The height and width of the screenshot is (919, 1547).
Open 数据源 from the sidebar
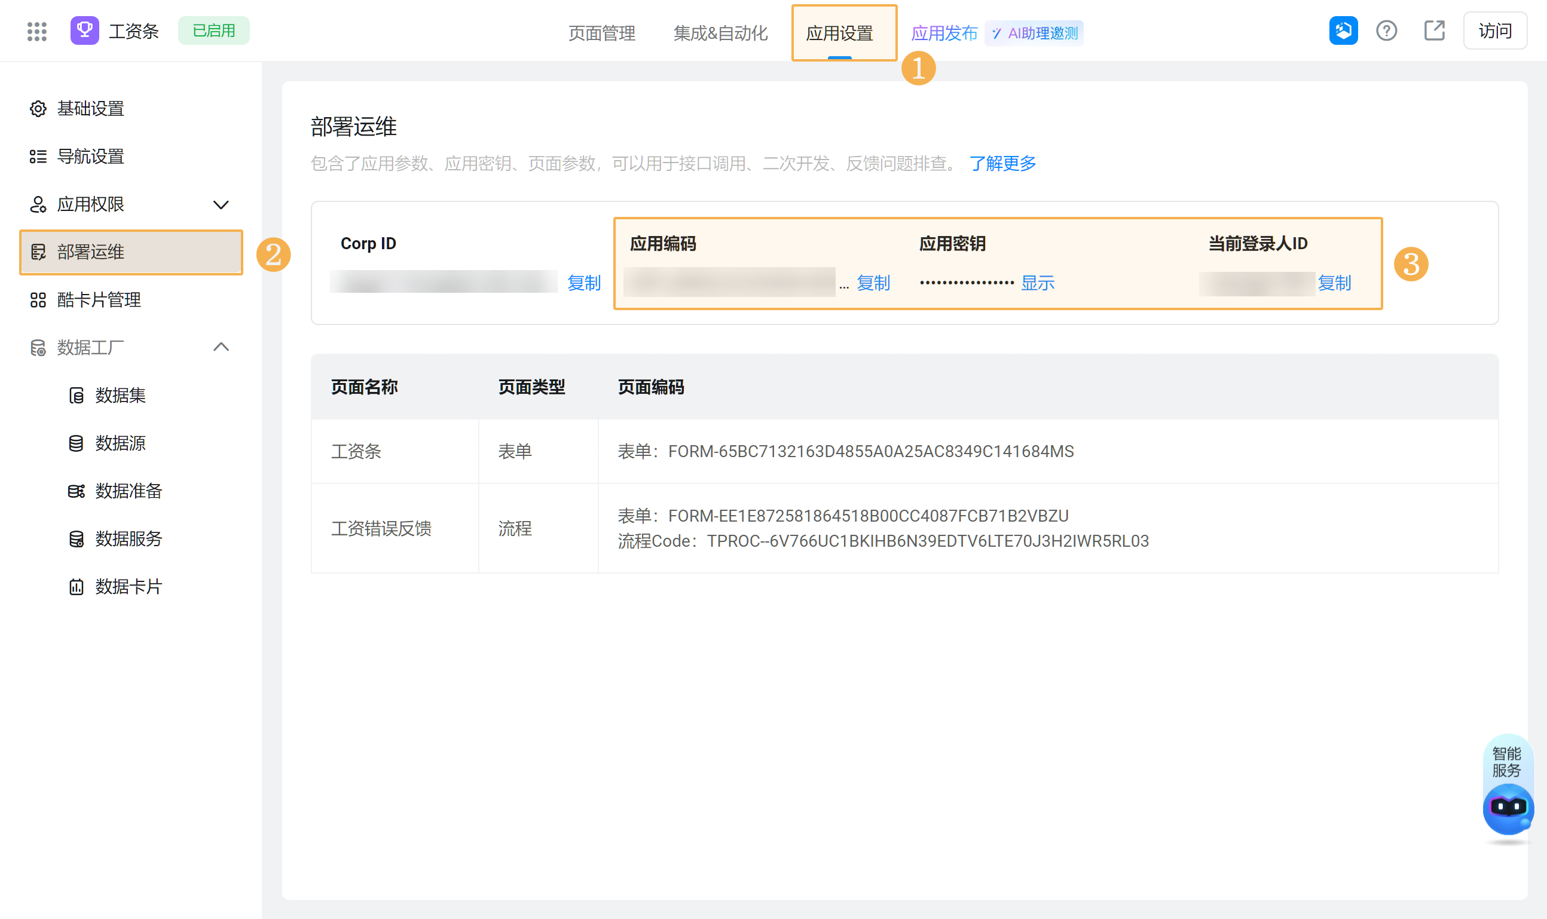coord(120,443)
